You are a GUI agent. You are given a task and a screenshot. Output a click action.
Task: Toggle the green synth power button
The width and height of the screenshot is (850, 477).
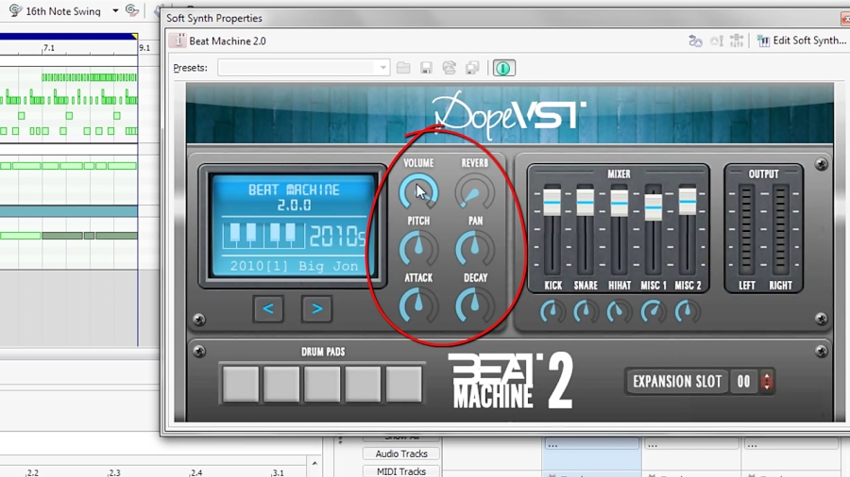pos(503,68)
